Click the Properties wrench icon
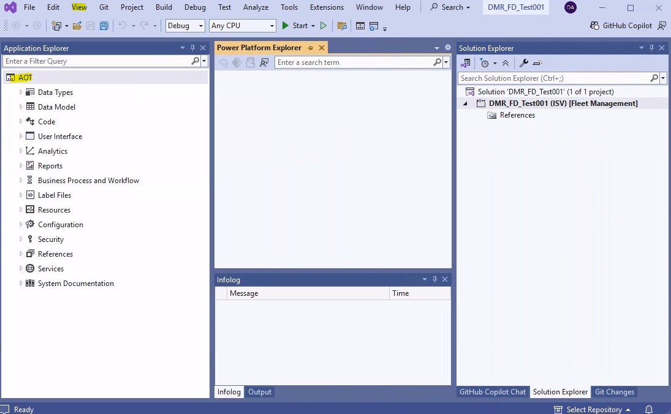Screen dimensions: 671x414 coord(524,63)
